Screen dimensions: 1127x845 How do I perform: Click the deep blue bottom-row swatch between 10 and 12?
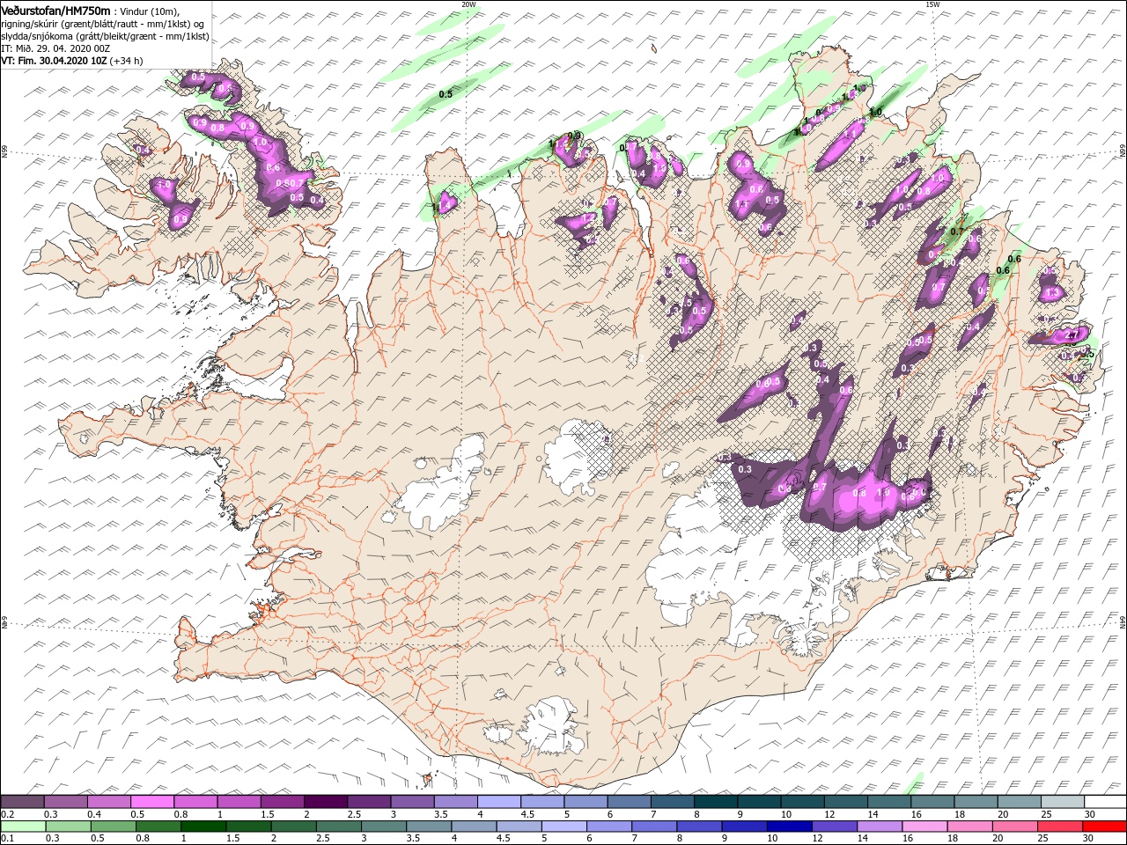click(789, 827)
